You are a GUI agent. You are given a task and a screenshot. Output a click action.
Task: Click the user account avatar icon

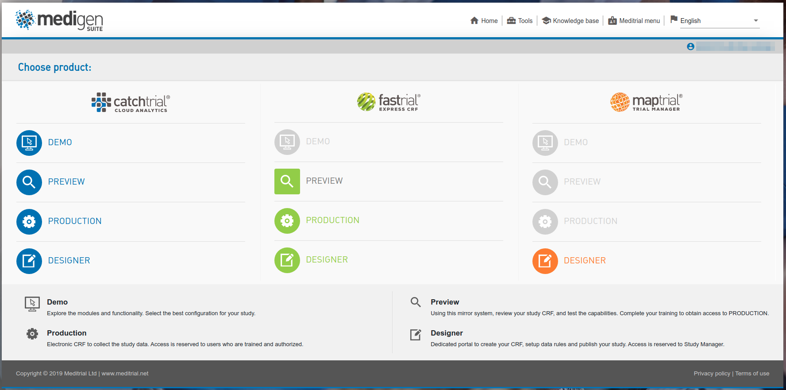click(x=690, y=46)
